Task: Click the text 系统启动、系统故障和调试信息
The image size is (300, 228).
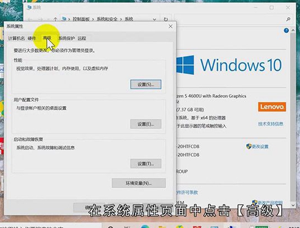Action: [x=46, y=147]
